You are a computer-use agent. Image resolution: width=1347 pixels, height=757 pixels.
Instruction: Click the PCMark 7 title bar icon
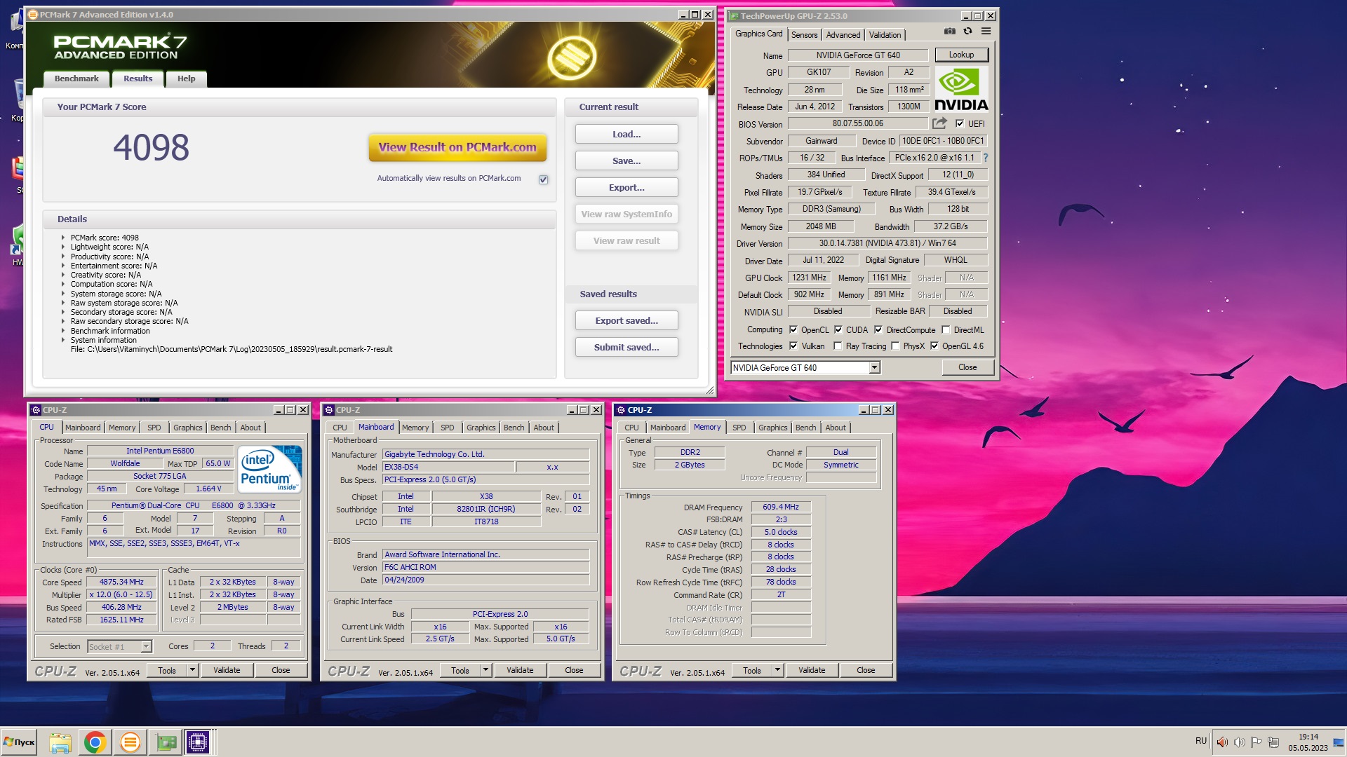tap(32, 14)
